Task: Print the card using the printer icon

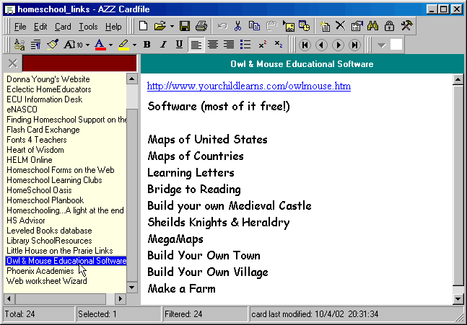Action: (x=201, y=26)
